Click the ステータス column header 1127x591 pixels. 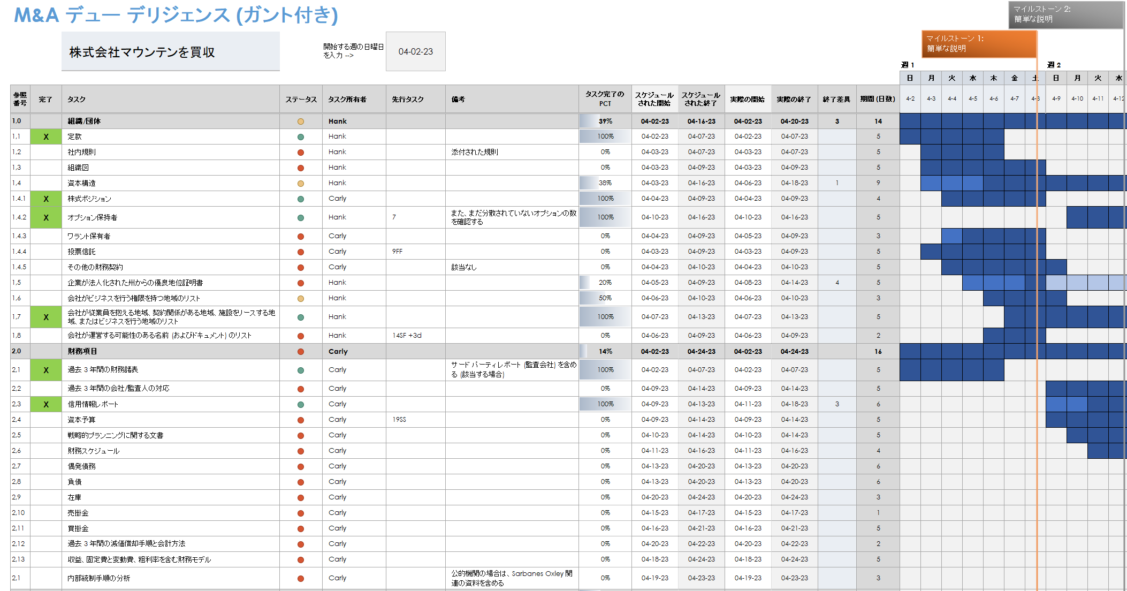[x=301, y=99]
